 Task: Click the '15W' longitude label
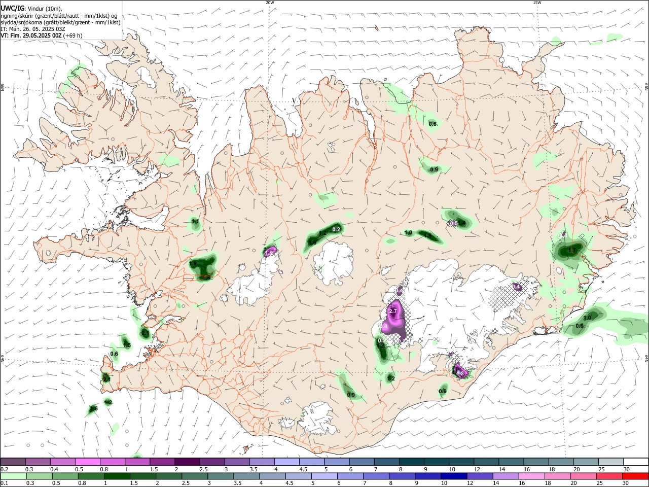[537, 2]
